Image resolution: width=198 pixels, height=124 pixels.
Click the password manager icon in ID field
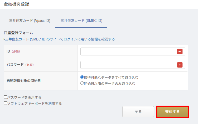[180, 51]
